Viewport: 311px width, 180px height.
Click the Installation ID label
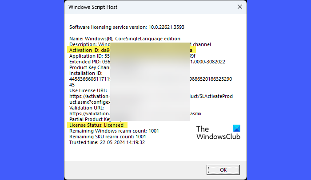(x=86, y=73)
